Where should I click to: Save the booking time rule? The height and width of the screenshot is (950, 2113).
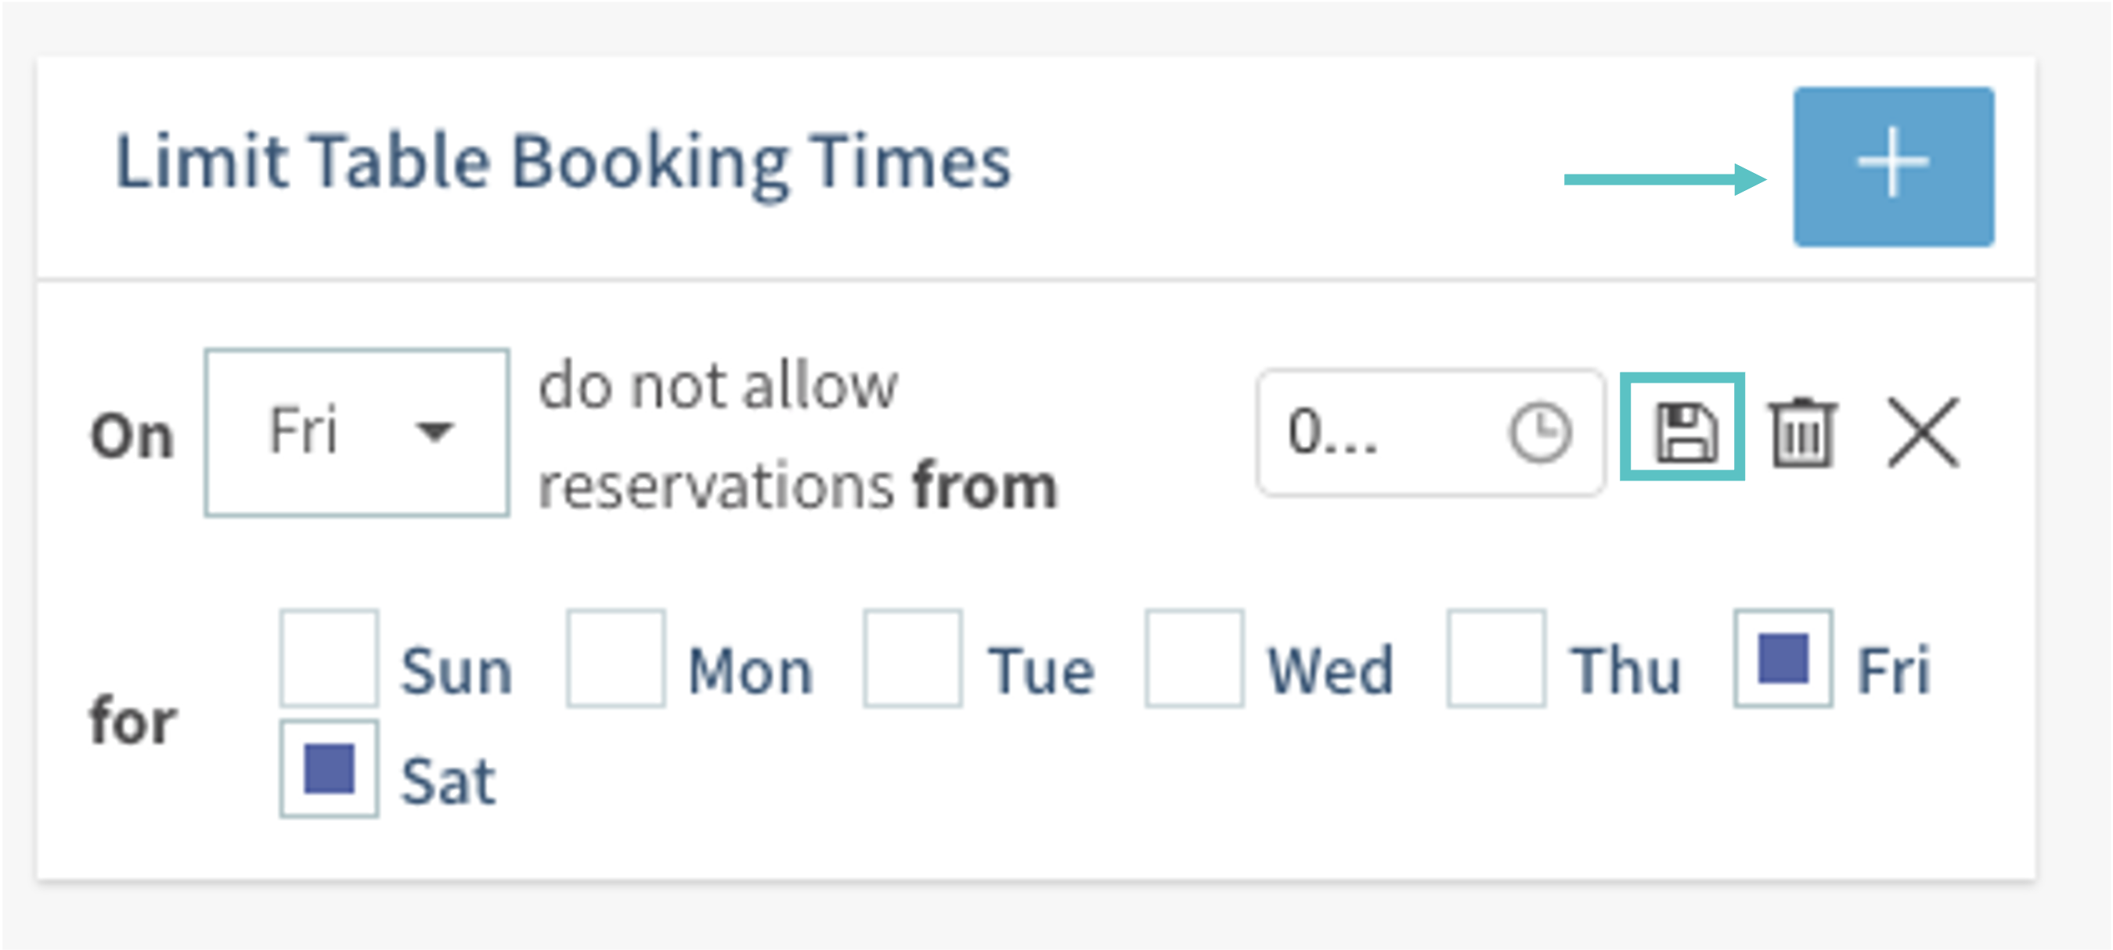tap(1682, 427)
